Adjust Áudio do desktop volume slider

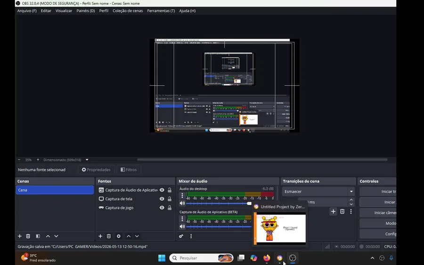pyautogui.click(x=218, y=203)
